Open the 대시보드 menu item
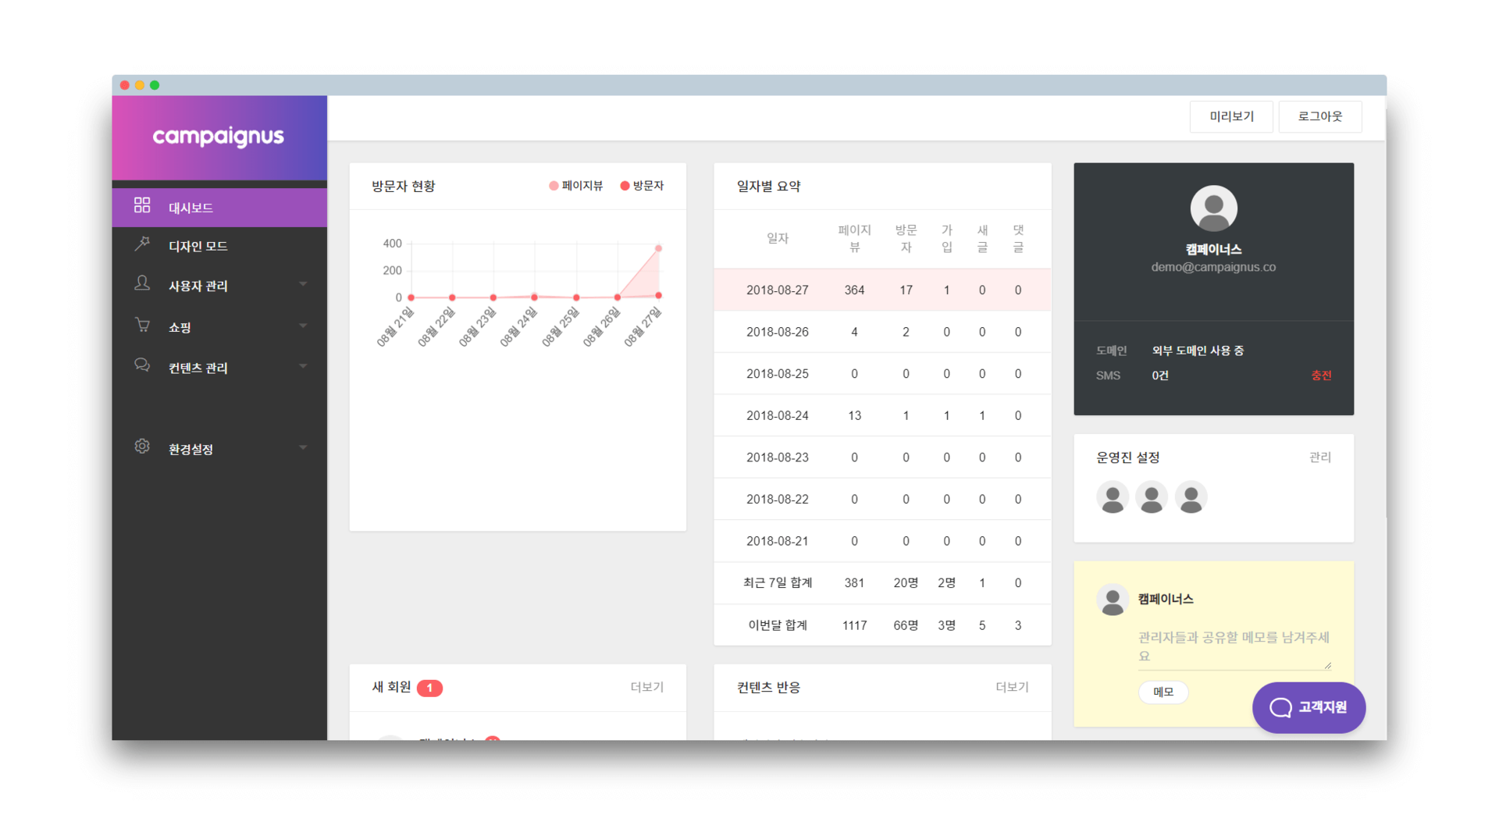 [x=219, y=208]
